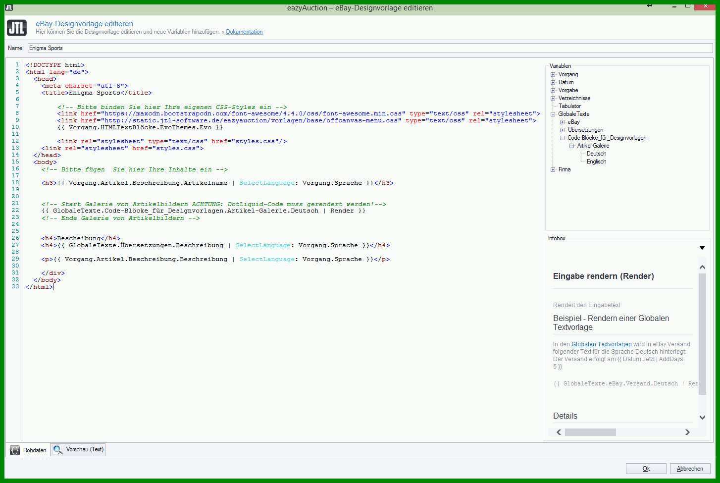Click Infobox horizontal scroll left arrow

pos(559,432)
